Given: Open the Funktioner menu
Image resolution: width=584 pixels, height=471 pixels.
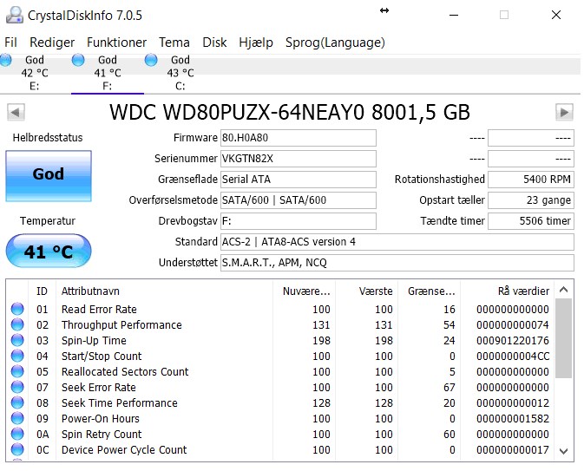Looking at the screenshot, I should 116,43.
